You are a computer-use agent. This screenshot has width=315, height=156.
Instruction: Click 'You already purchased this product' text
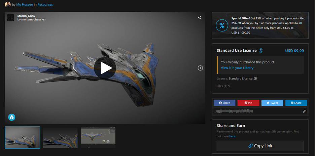[x=248, y=62]
